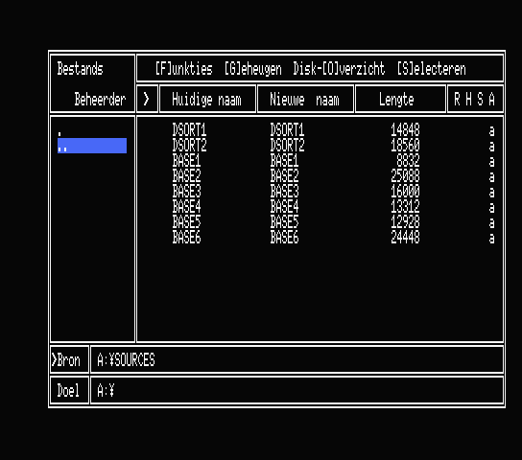
Task: Click BASE4 in Nieuwe naam column
Action: coord(284,206)
